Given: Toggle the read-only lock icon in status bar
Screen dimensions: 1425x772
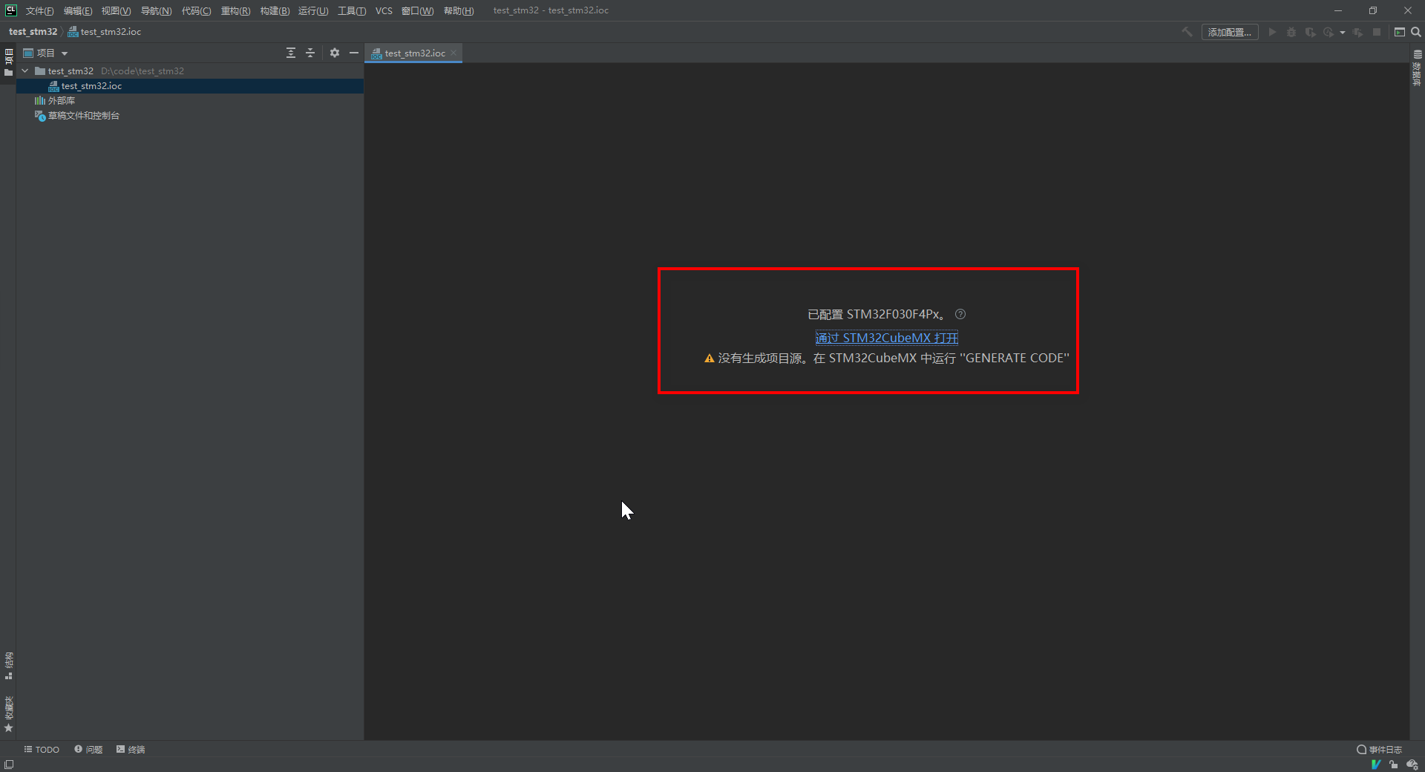Looking at the screenshot, I should coord(1394,765).
